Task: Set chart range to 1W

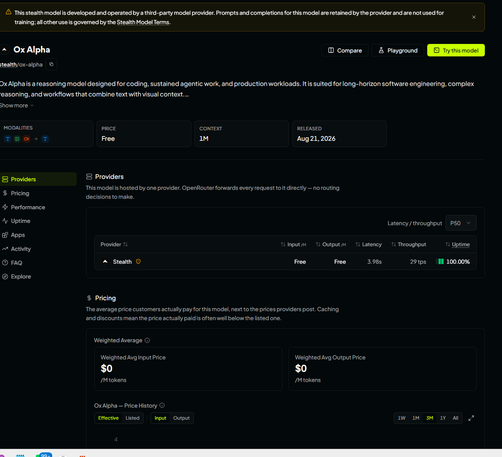Action: (x=402, y=418)
